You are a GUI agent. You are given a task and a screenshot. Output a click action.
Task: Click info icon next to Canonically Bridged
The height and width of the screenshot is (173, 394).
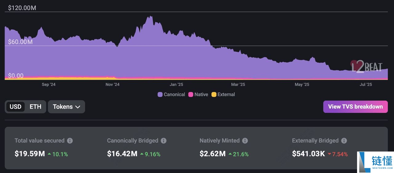163,141
